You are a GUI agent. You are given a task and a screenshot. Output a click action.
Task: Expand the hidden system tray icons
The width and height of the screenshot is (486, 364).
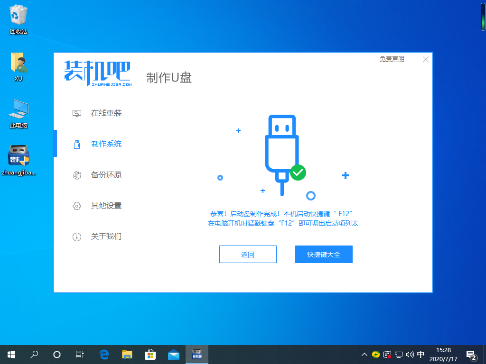364,354
